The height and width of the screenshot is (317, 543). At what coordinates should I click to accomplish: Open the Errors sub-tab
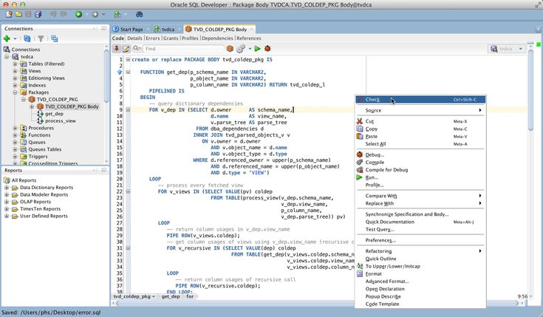click(x=153, y=38)
